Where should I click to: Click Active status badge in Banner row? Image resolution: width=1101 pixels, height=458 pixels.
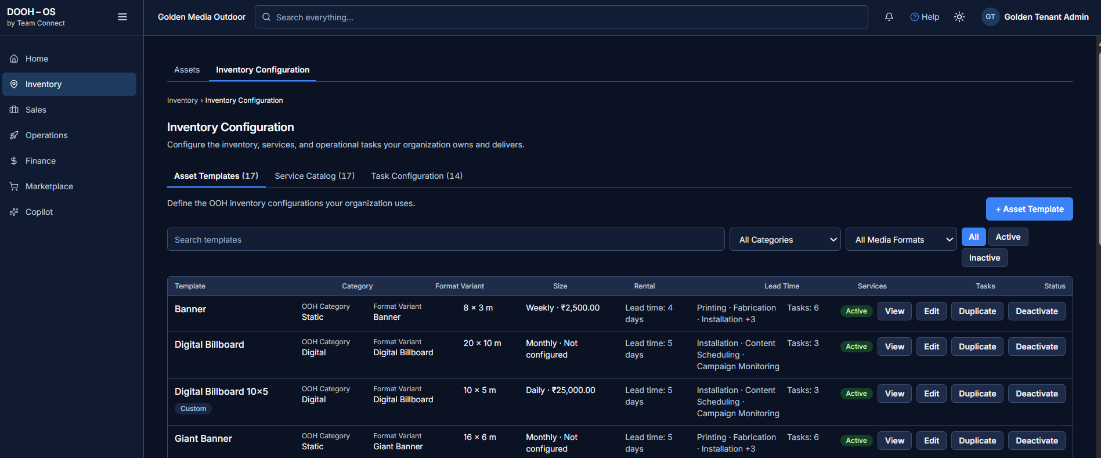[x=856, y=311]
